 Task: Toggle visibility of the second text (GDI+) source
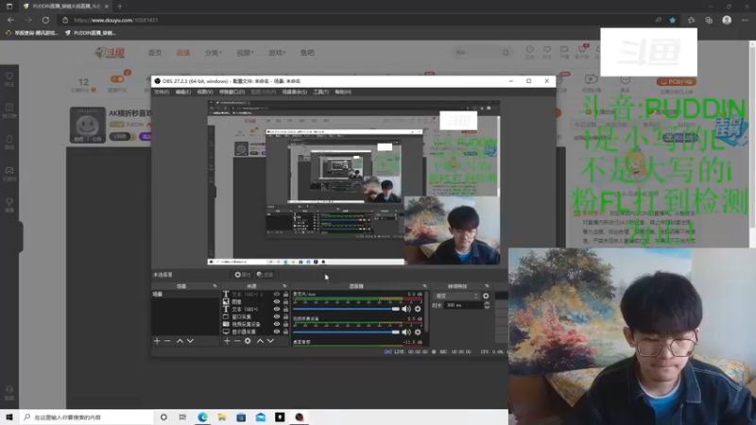pos(277,309)
